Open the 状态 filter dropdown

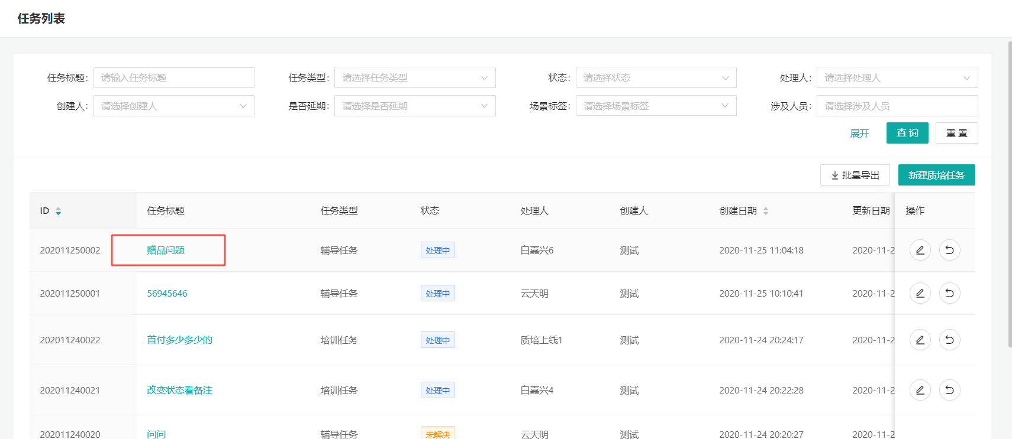pyautogui.click(x=656, y=77)
